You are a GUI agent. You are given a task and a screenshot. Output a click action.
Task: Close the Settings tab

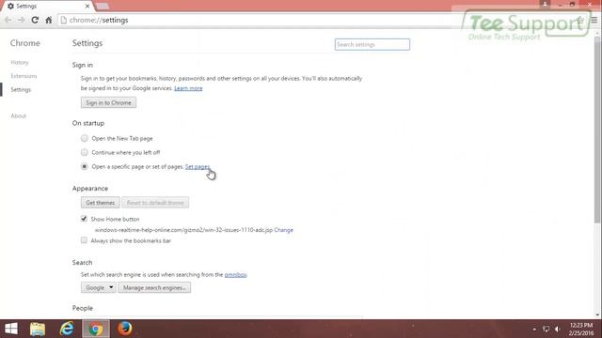point(87,7)
